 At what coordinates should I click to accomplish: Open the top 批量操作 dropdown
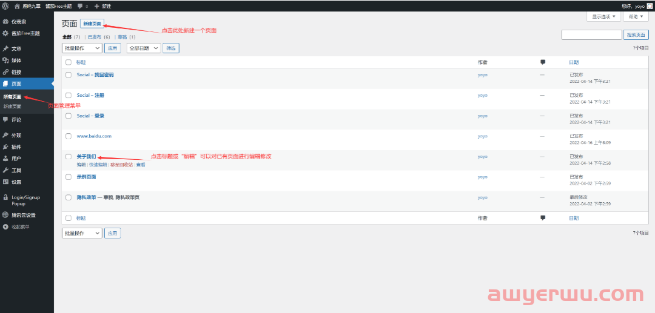82,48
